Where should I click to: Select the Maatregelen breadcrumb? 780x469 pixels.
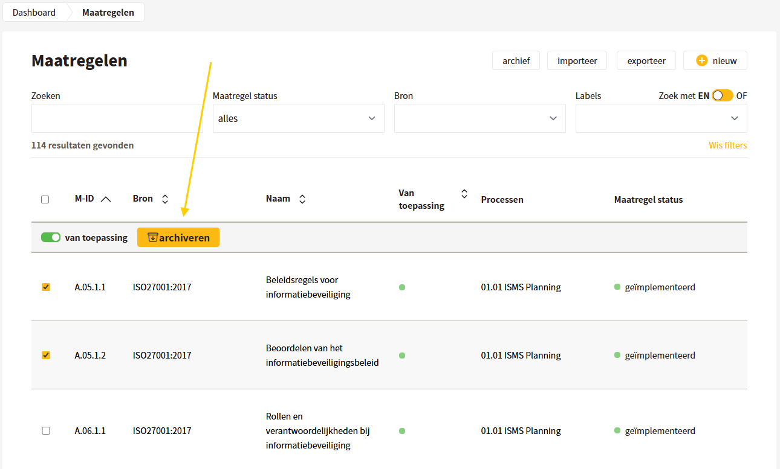(108, 12)
